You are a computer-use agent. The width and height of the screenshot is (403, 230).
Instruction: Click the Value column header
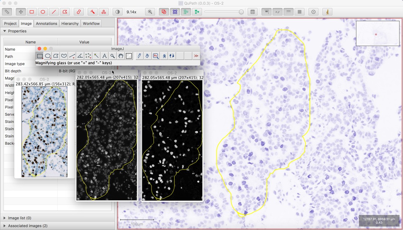point(84,42)
